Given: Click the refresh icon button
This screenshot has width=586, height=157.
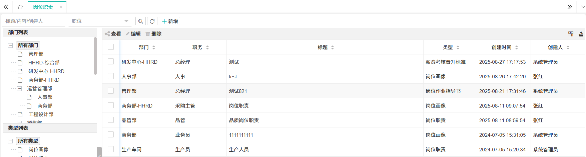Looking at the screenshot, I should tap(152, 21).
